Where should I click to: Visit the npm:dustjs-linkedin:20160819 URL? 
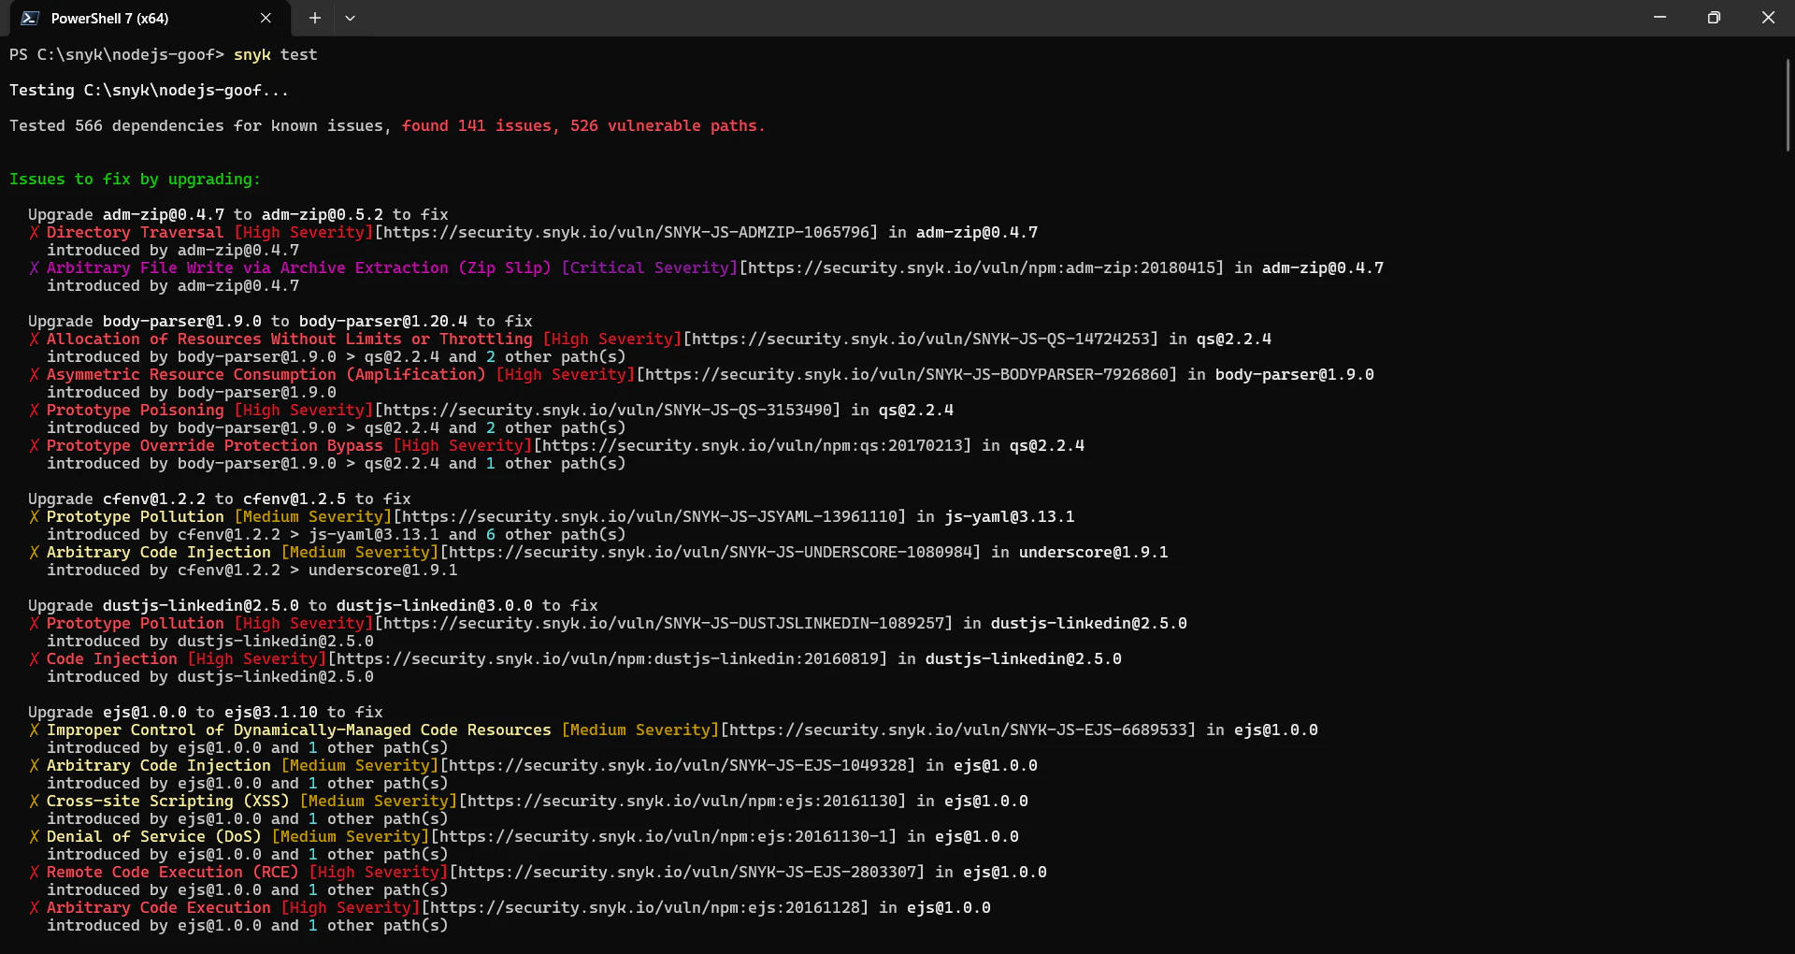[x=608, y=658]
